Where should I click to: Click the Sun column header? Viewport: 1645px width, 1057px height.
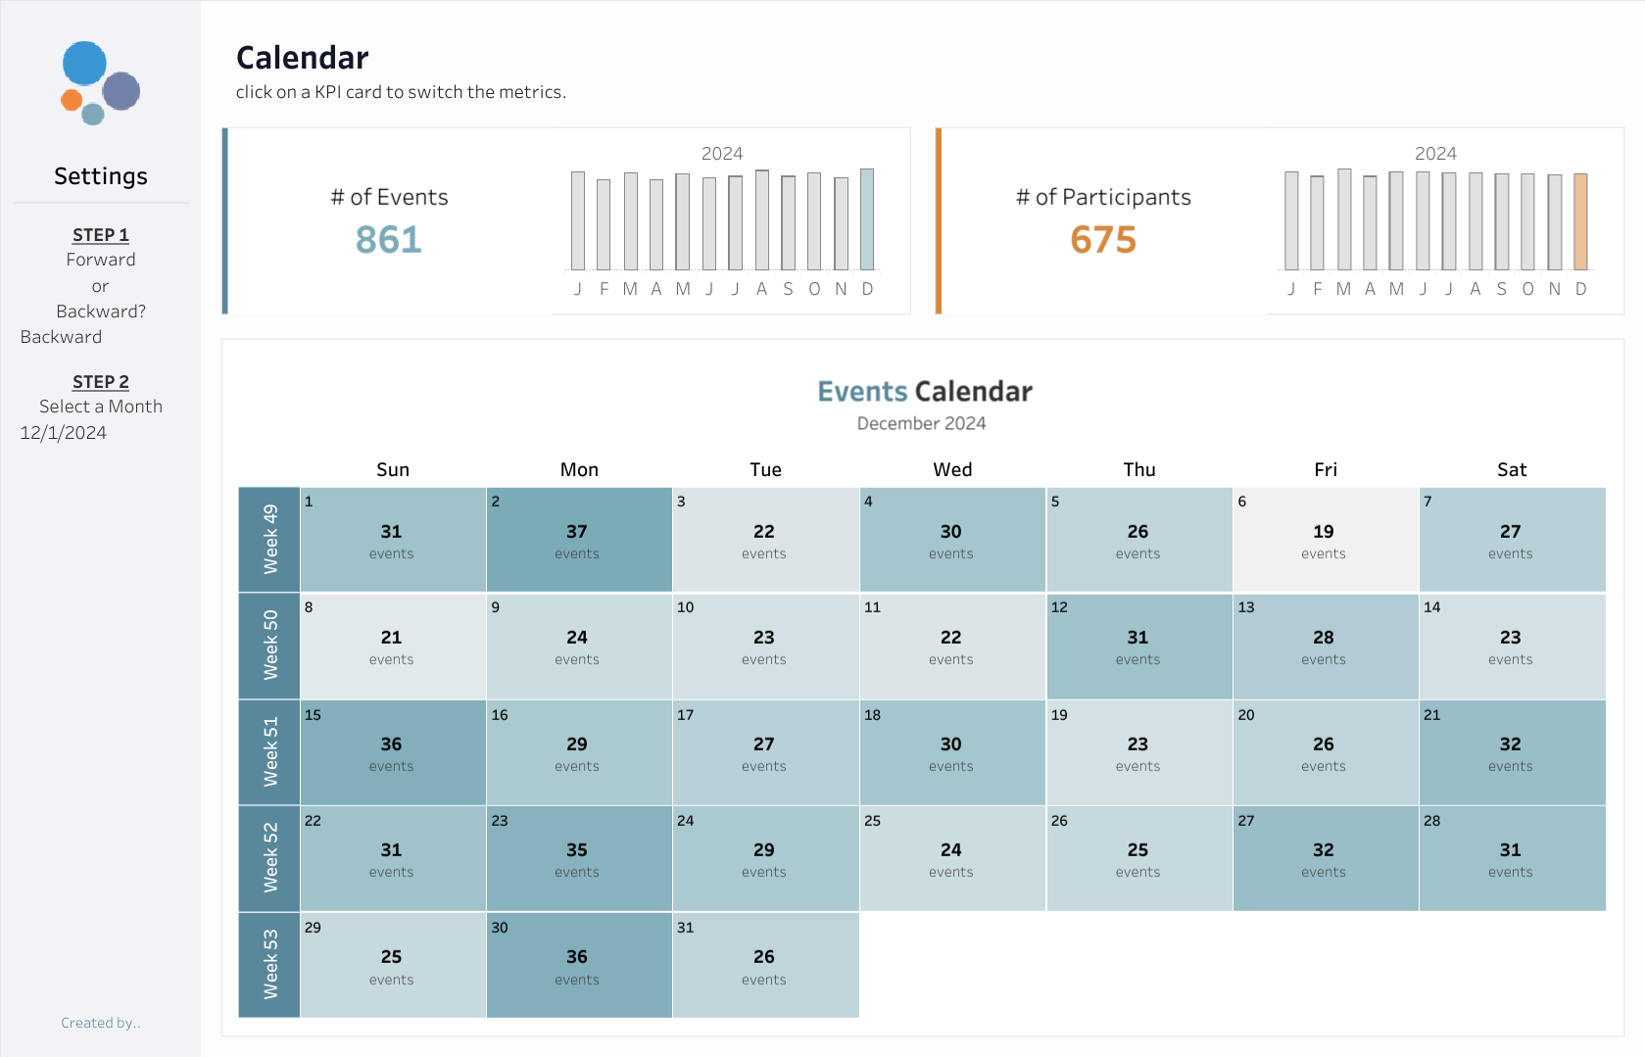coord(393,469)
